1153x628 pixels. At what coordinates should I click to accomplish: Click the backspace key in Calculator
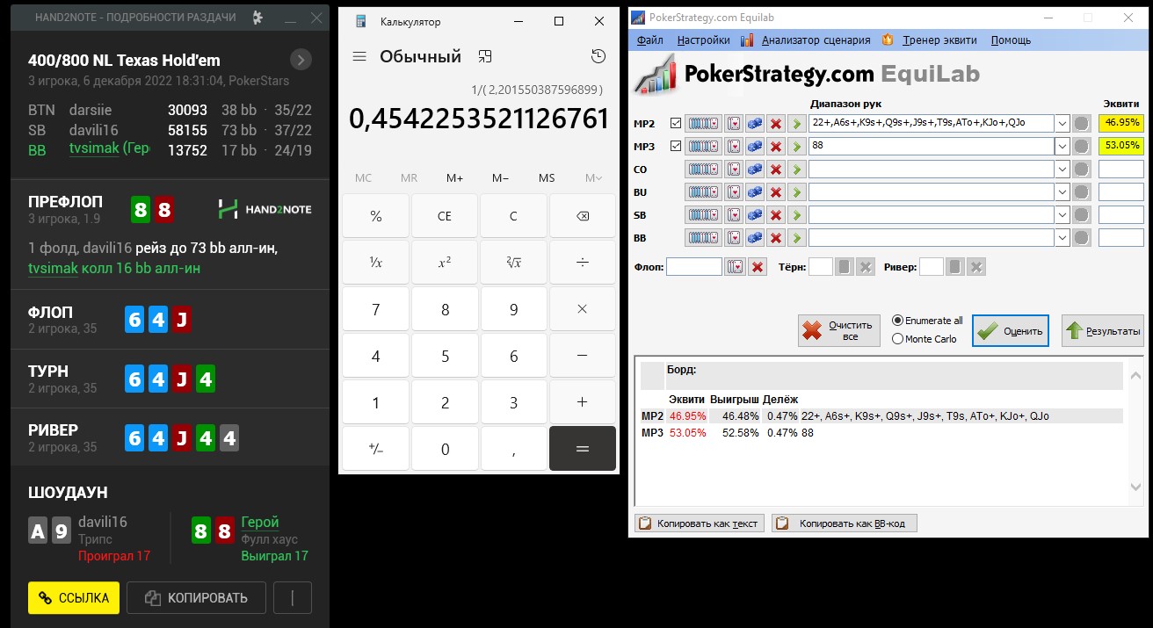click(582, 216)
